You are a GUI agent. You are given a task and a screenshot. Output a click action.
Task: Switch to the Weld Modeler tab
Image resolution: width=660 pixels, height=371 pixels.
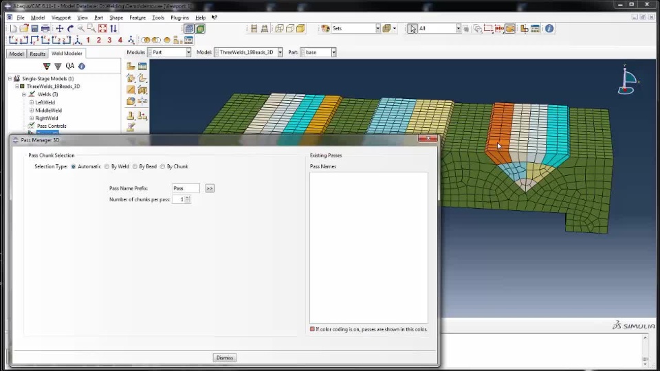(x=67, y=54)
